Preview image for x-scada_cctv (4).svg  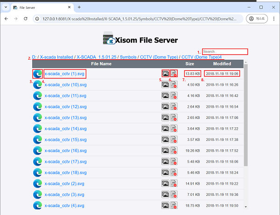165,206
